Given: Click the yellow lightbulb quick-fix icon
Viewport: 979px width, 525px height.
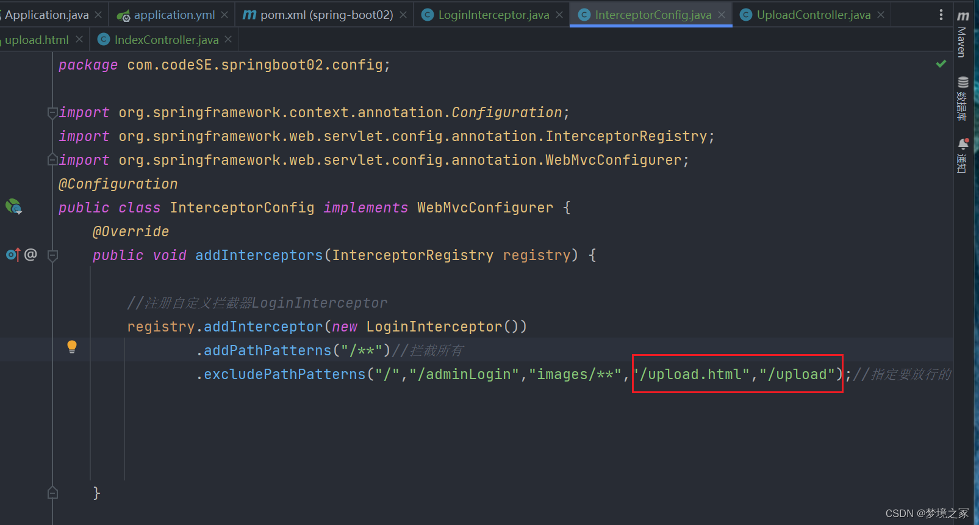Looking at the screenshot, I should point(72,347).
